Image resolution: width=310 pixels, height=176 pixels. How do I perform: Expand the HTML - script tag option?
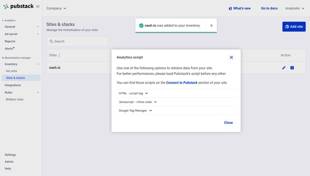(x=133, y=93)
